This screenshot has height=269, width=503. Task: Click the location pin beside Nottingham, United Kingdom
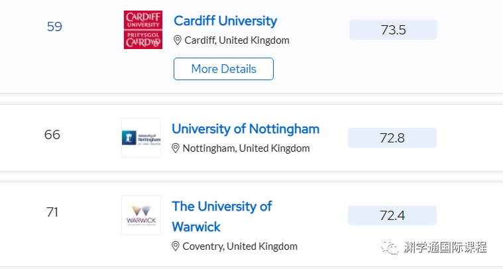pyautogui.click(x=176, y=148)
